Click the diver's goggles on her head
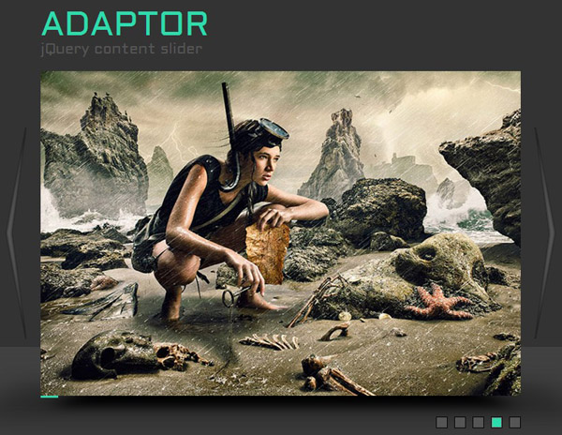This screenshot has height=435, width=562. [x=272, y=128]
